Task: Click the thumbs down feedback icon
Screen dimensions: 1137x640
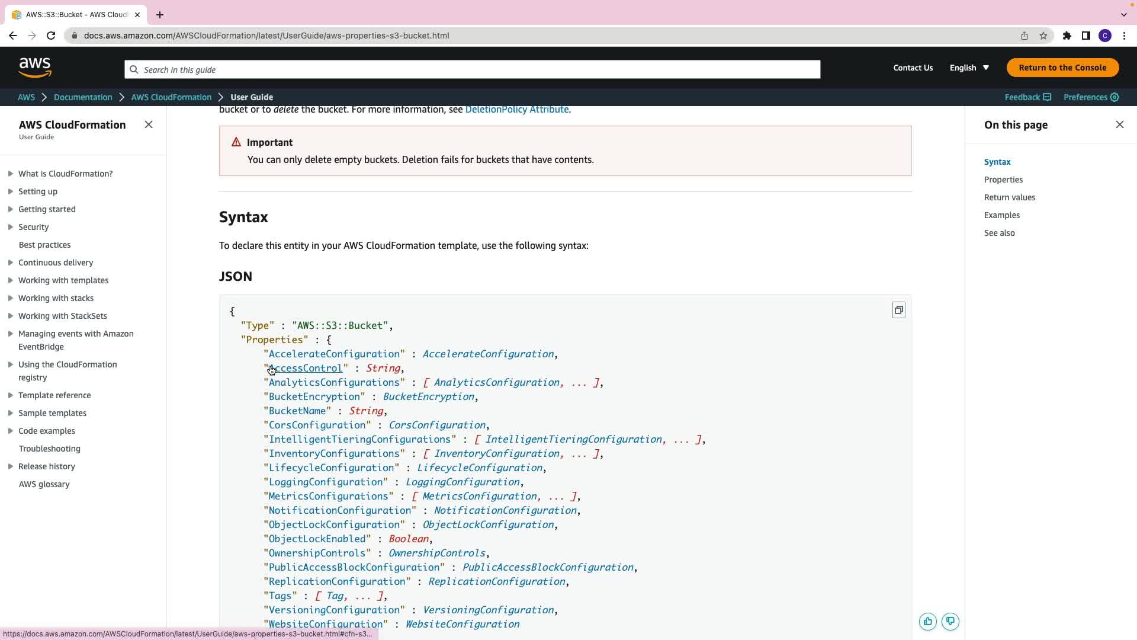Action: point(950,621)
